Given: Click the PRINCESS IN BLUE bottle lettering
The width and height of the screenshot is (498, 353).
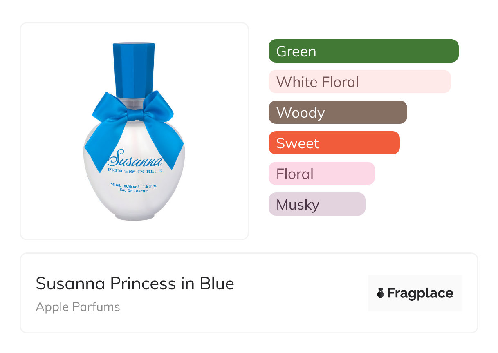Looking at the screenshot, I should tap(135, 171).
